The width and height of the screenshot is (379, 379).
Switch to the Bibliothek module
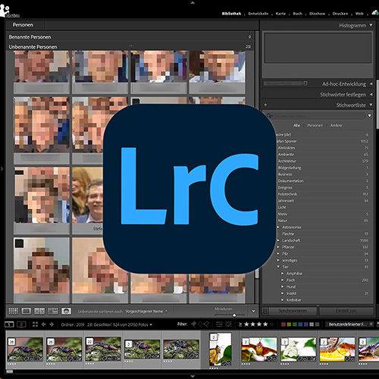231,14
